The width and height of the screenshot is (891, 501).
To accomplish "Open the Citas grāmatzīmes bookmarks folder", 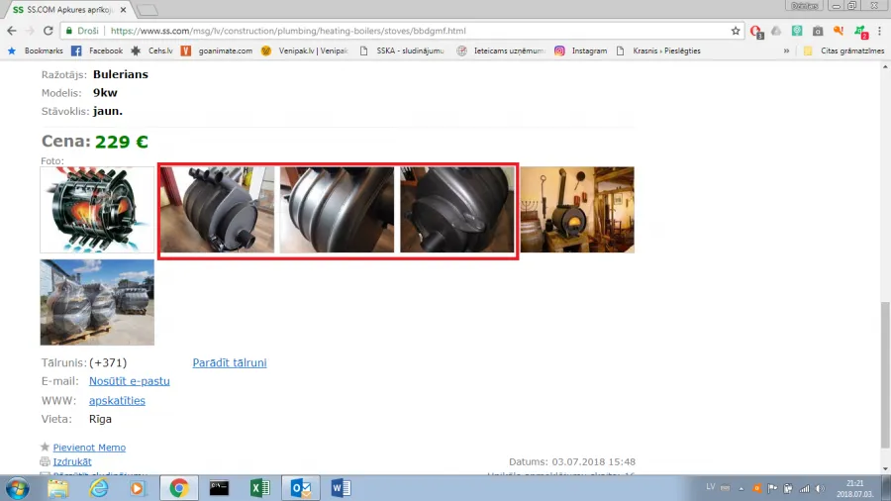I will [843, 50].
